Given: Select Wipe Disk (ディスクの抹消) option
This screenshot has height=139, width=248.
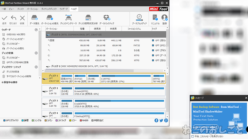Looking at the screenshot, I should (x=13, y=72).
